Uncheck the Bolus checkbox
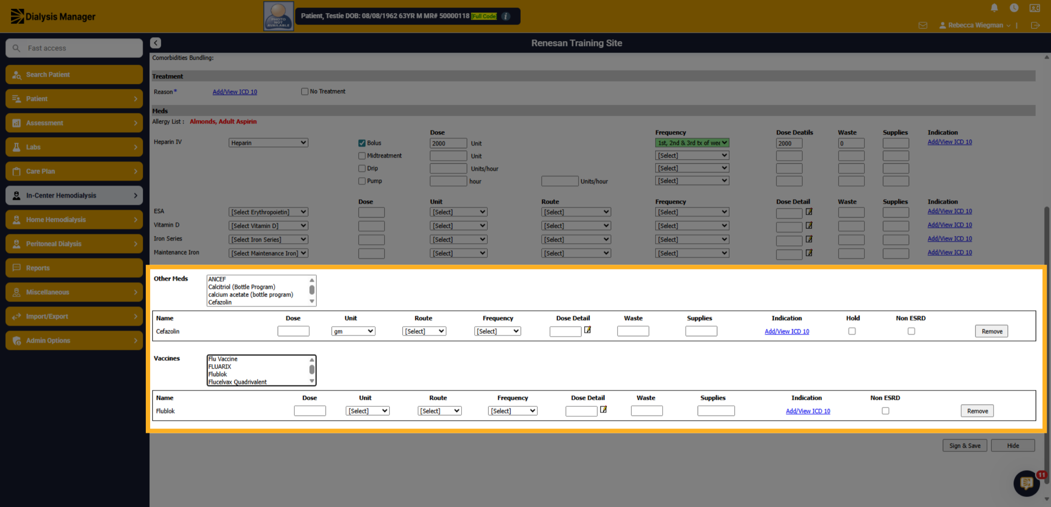 click(362, 143)
